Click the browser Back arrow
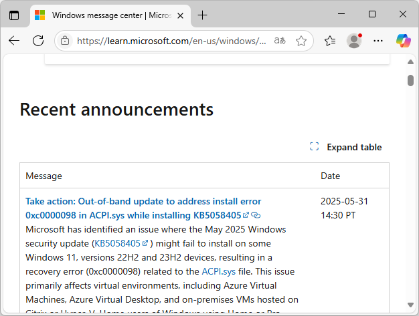Image resolution: width=419 pixels, height=316 pixels. [x=14, y=41]
